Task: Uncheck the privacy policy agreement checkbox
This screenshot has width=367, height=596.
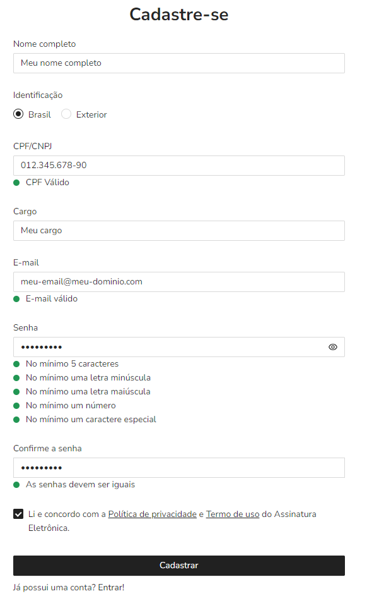Action: click(18, 514)
